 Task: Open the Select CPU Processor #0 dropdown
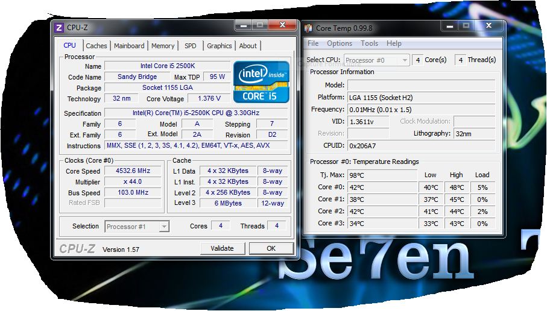(376, 60)
